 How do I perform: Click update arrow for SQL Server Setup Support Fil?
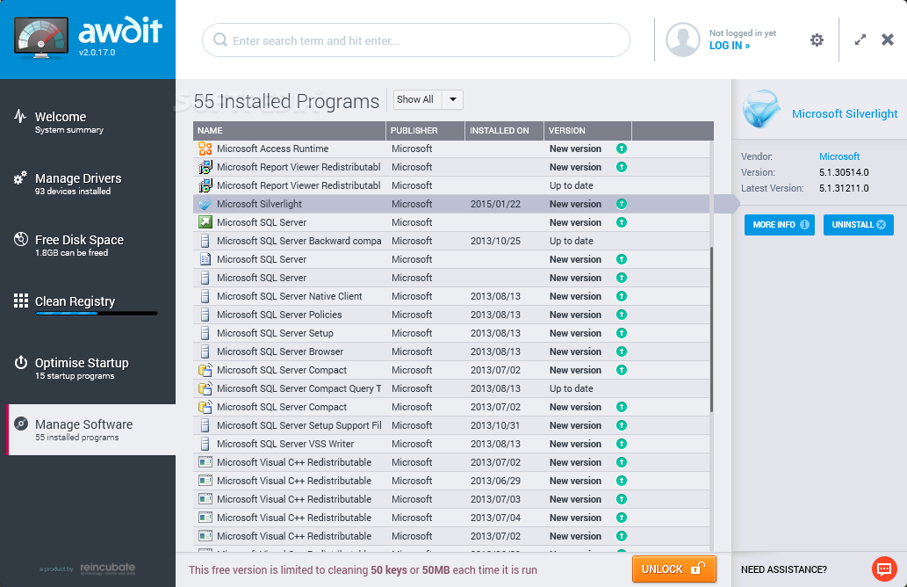coord(622,425)
